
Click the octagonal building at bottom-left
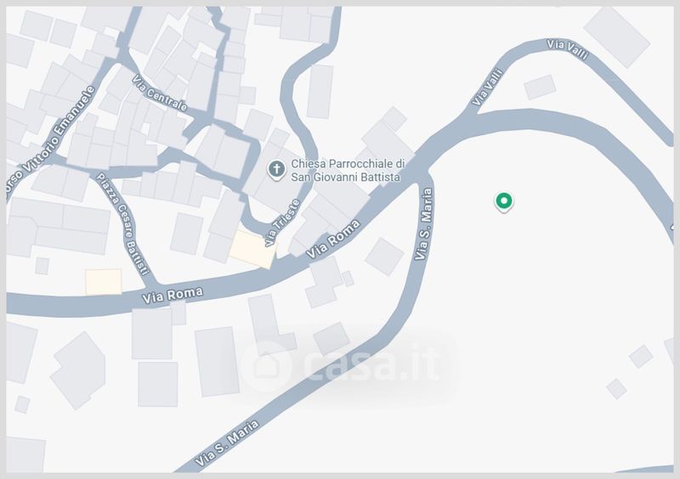point(78,370)
